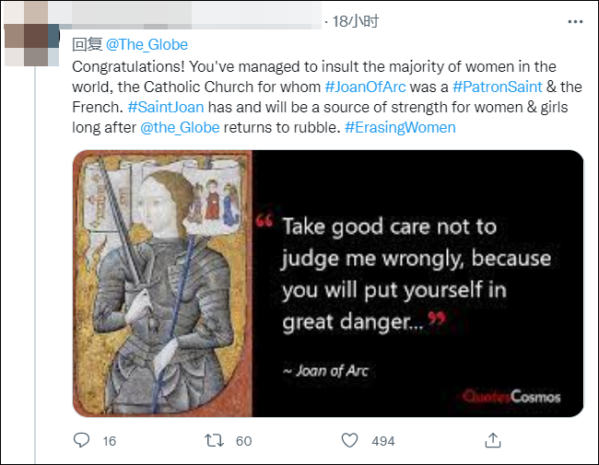Screen dimensions: 599x465
Task: Click the like count 494
Action: click(382, 441)
